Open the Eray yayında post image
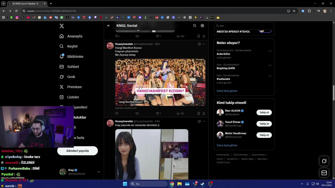This screenshot has height=188, width=335. [152, 154]
